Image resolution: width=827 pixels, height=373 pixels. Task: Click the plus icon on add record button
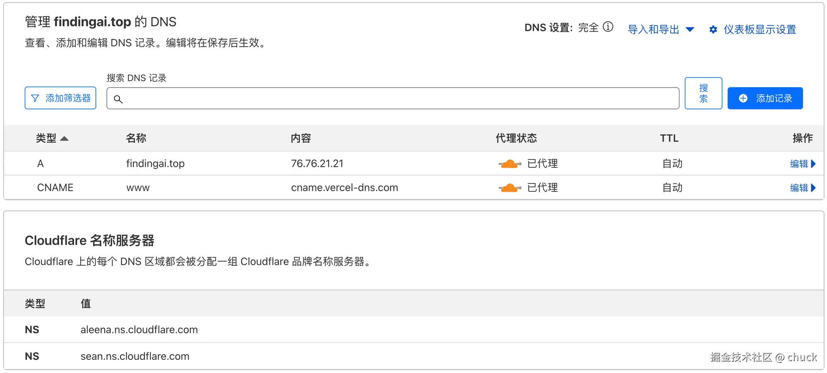[743, 98]
